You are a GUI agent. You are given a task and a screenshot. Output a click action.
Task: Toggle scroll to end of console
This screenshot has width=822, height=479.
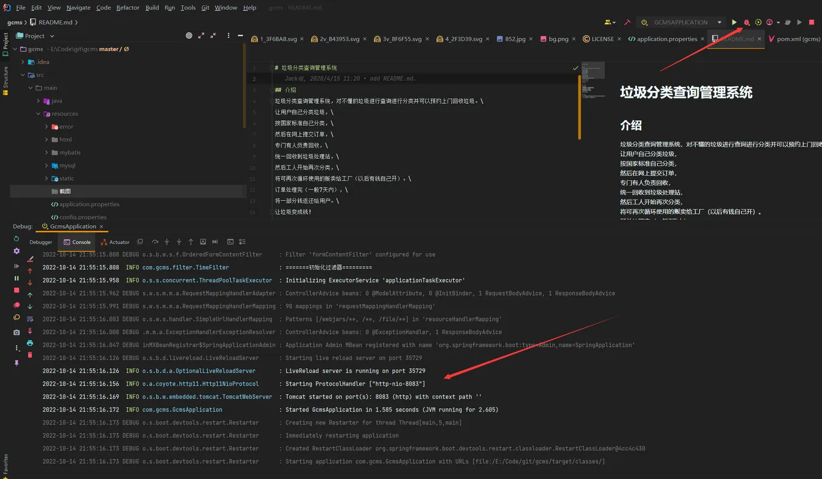pos(31,331)
